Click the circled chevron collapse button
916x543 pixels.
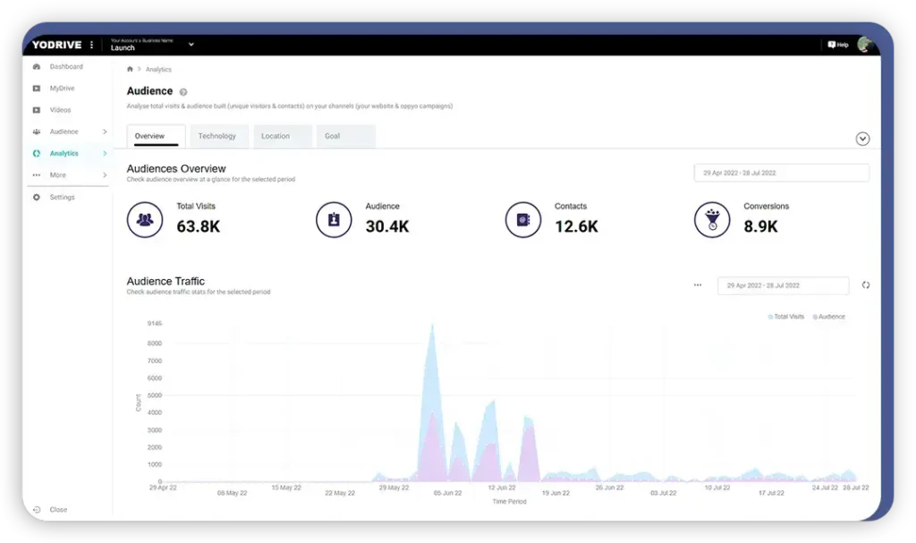(862, 139)
